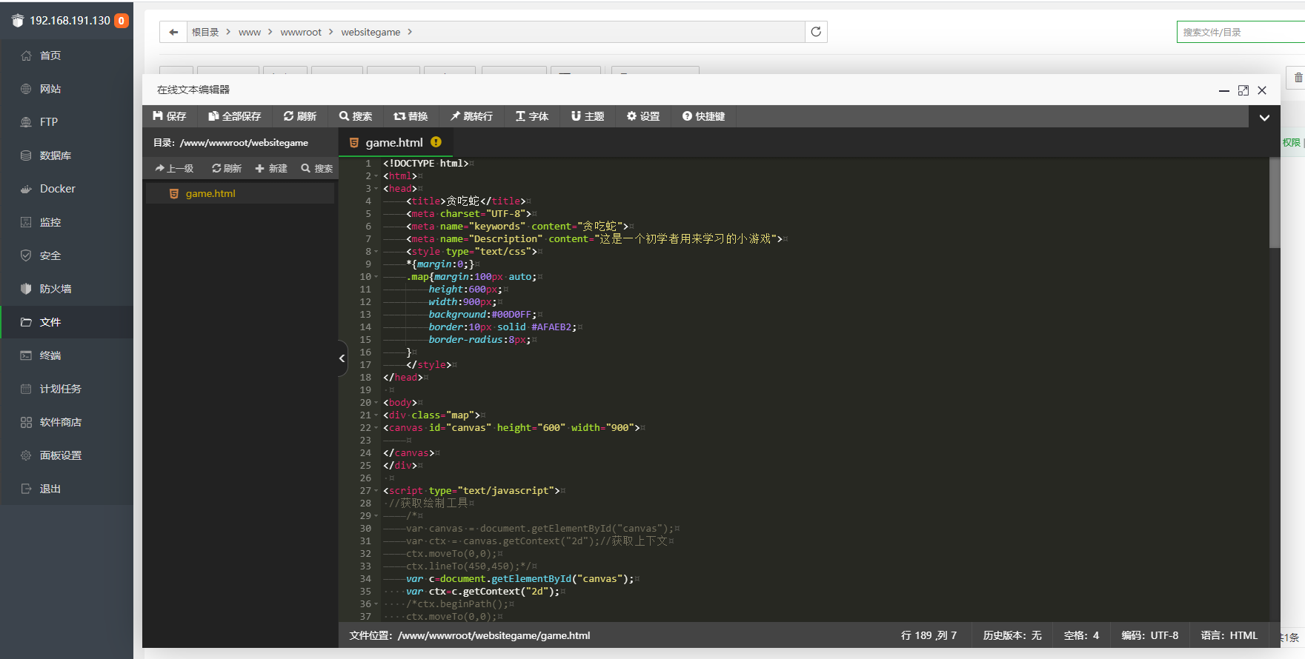Fold the .map CSS rule at line 10
Screen dimensions: 1305x659
(x=376, y=277)
